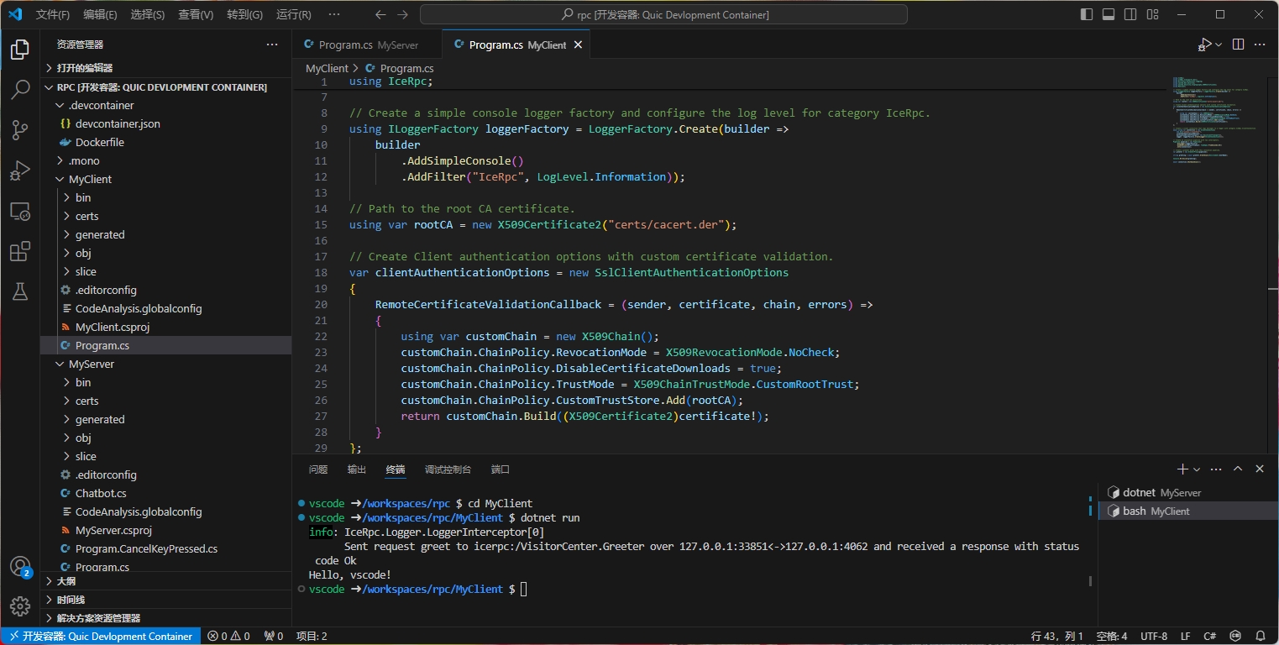
Task: Open the Accounts menu icon
Action: [20, 567]
